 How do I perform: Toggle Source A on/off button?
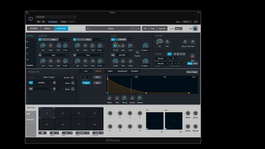(40, 40)
